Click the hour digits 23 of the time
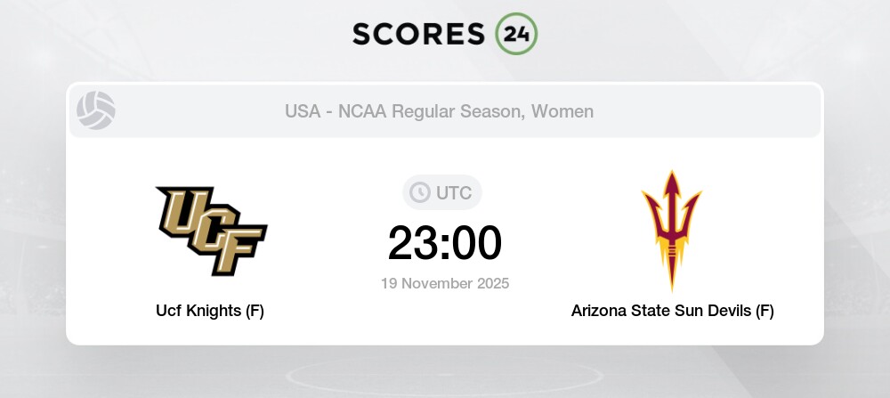 coord(412,242)
